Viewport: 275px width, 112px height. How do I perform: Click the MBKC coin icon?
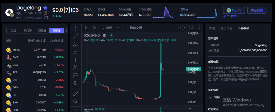(x=8, y=50)
